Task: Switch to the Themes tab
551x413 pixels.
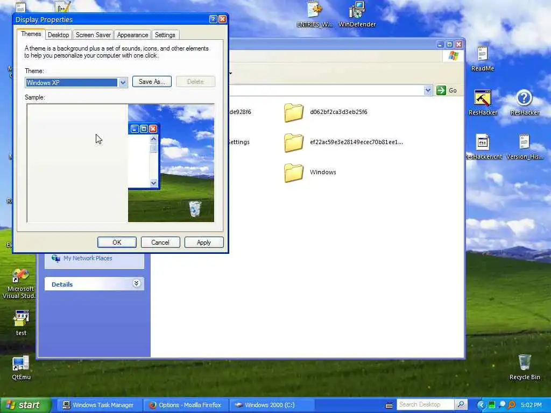Action: pyautogui.click(x=31, y=34)
